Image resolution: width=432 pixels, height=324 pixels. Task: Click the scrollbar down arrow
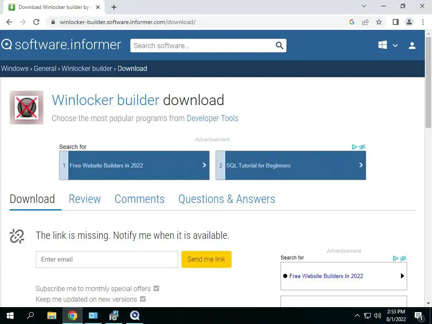(428, 303)
